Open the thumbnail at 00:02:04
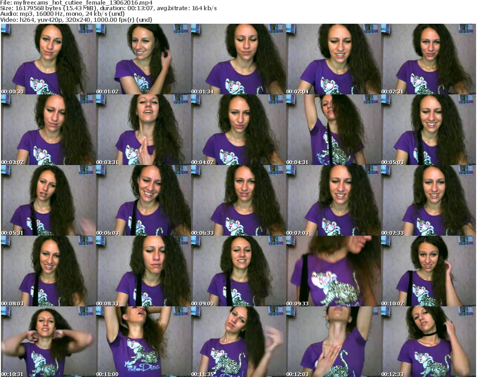This screenshot has width=477, height=377. [x=333, y=59]
